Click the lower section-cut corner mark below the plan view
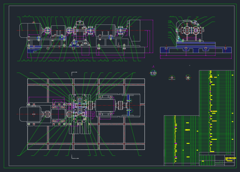 point(75,157)
